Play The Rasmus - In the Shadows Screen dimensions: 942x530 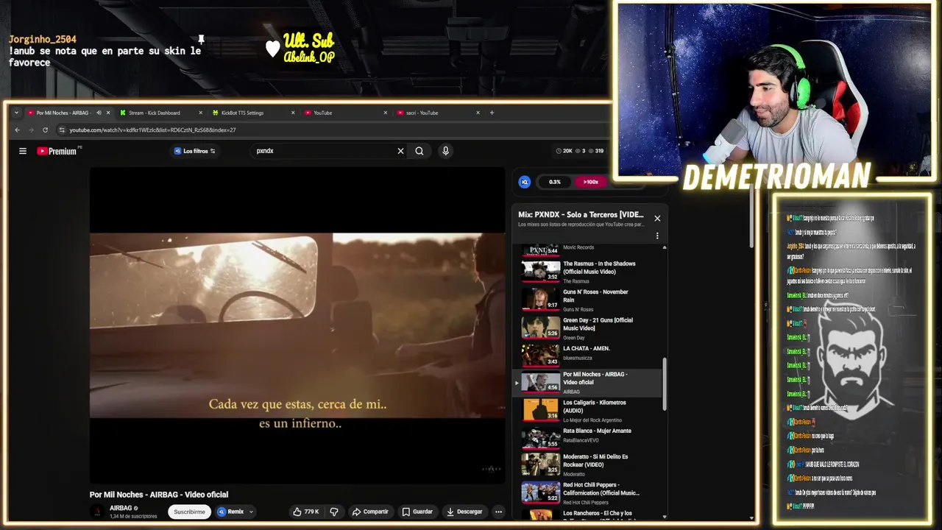click(x=589, y=272)
